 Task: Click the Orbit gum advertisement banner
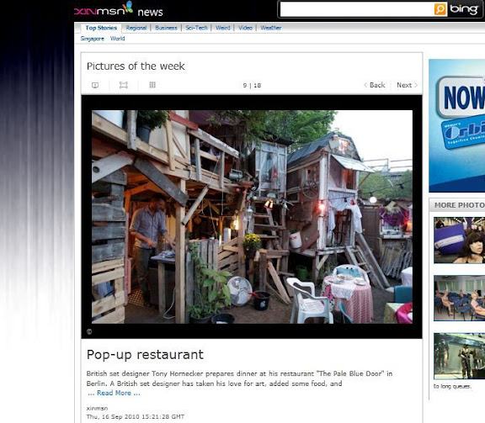click(457, 125)
